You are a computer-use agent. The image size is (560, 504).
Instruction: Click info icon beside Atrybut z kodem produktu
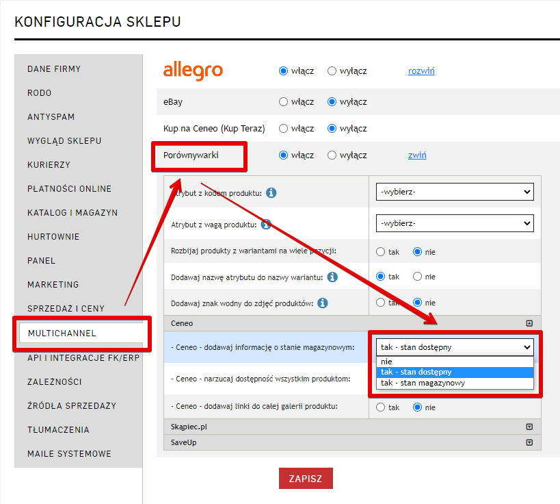pos(271,193)
